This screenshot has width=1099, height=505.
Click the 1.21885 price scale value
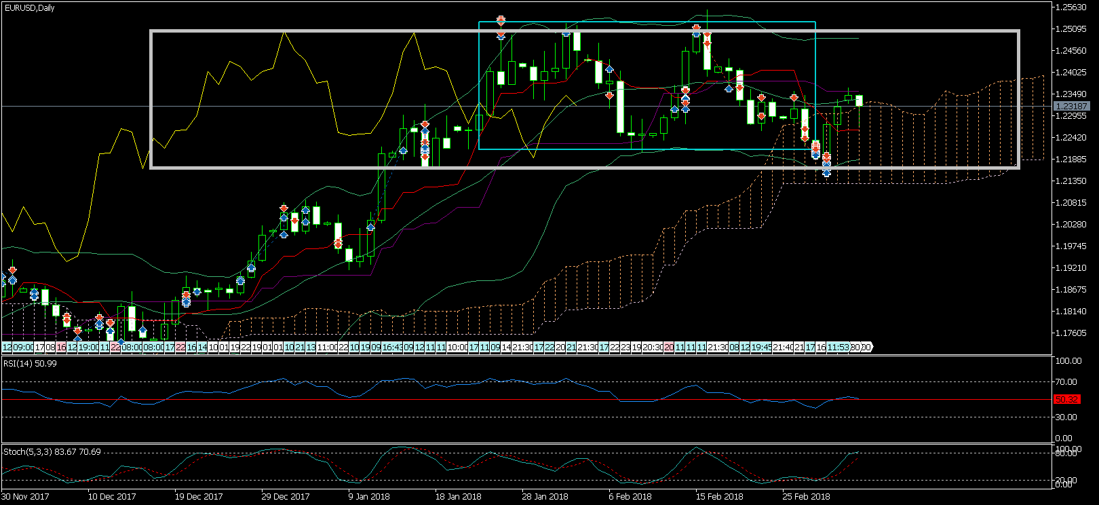coord(1072,160)
